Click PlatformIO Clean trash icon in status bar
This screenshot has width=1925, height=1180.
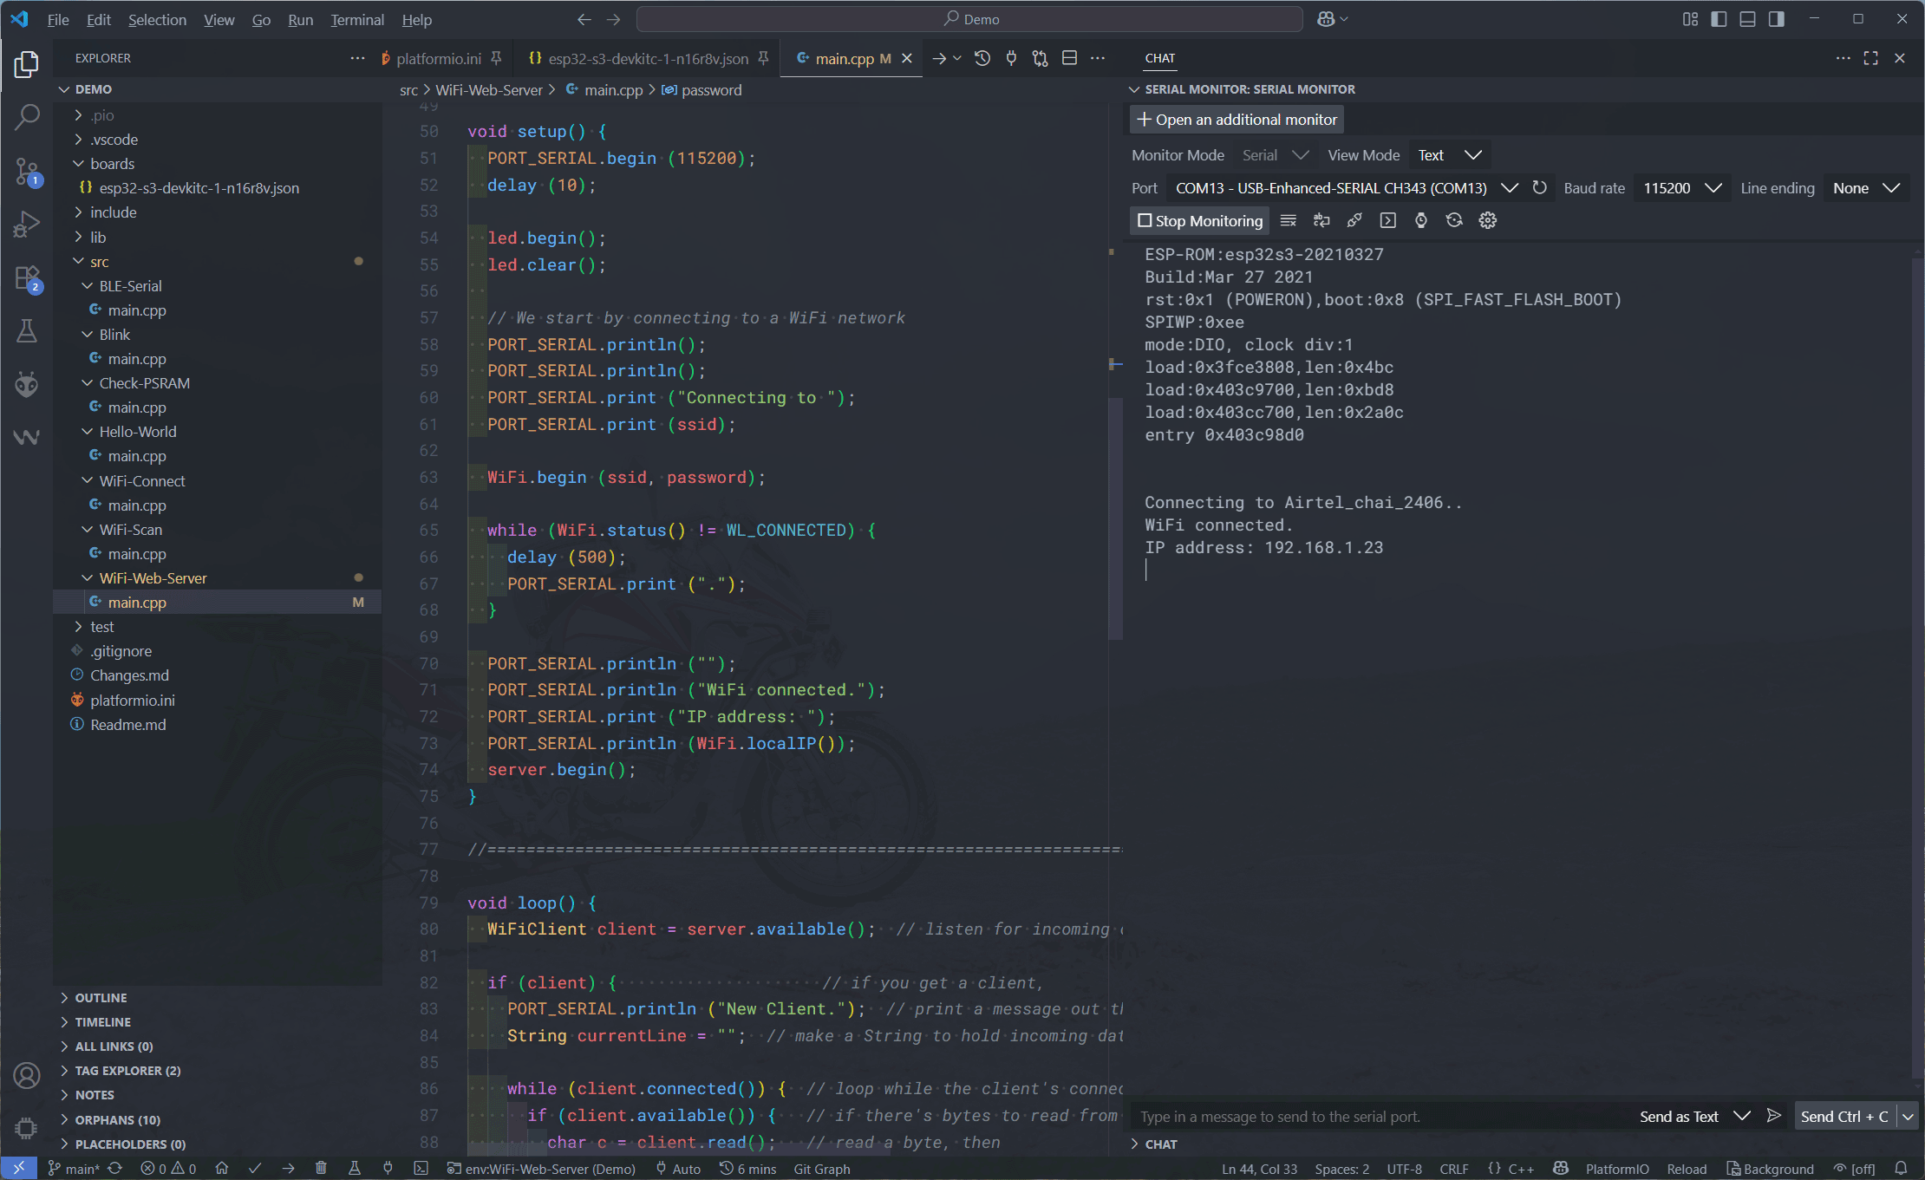[321, 1169]
